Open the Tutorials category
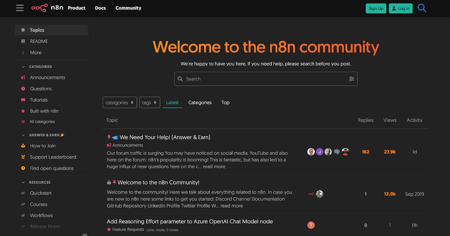Viewport: 450px width, 236px height. 51,100
